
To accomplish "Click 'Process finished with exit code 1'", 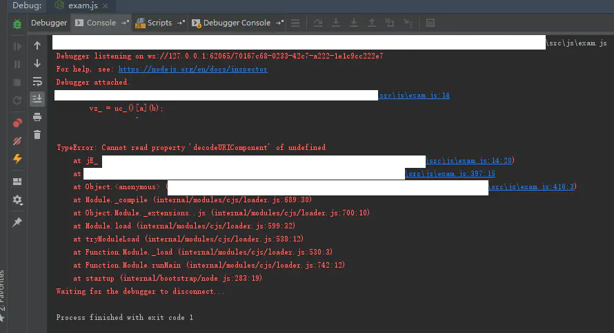I will pyautogui.click(x=124, y=317).
